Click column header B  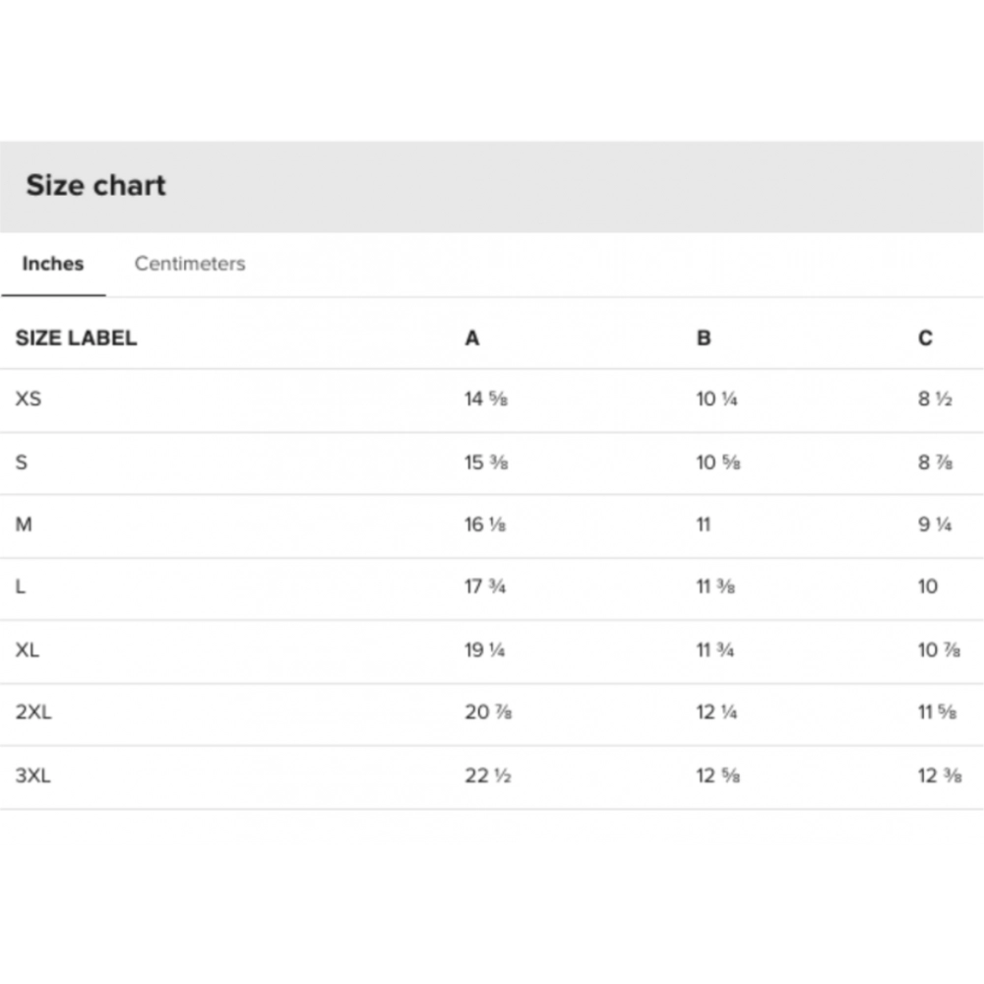(704, 338)
